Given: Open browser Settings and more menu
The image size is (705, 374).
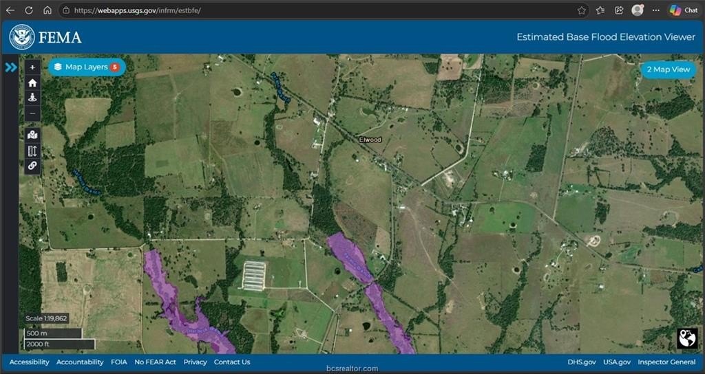Looking at the screenshot, I should coord(656,10).
